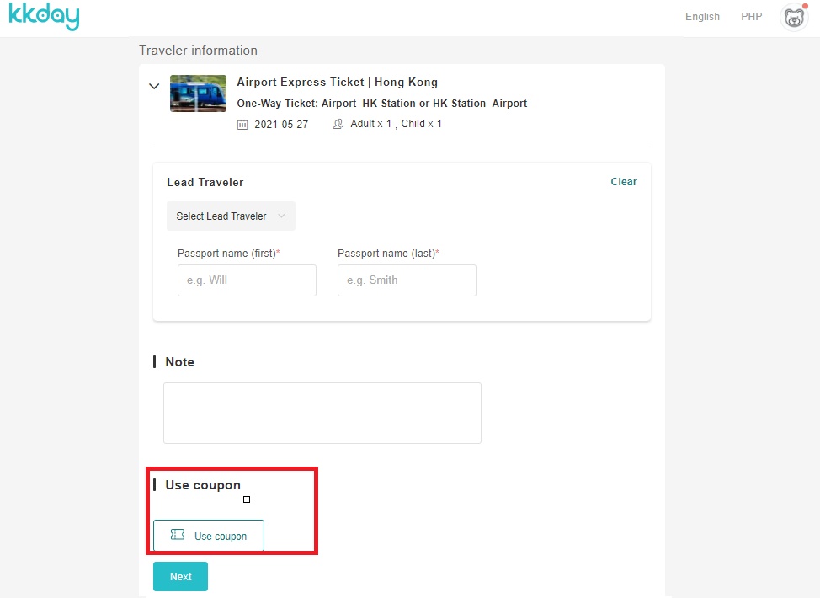The height and width of the screenshot is (598, 820).
Task: Click the arrow in Select Lead Traveler
Action: pos(281,216)
